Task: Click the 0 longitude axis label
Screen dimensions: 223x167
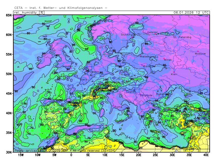Action: pyautogui.click(x=71, y=155)
